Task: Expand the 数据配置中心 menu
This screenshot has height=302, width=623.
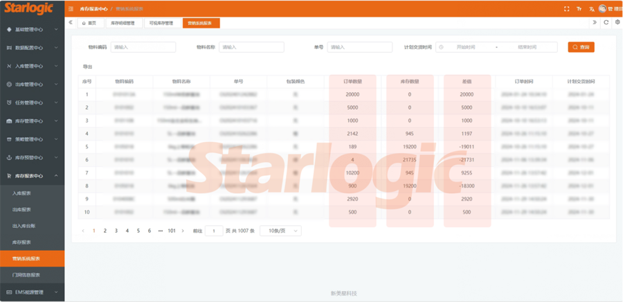Action: tap(32, 48)
